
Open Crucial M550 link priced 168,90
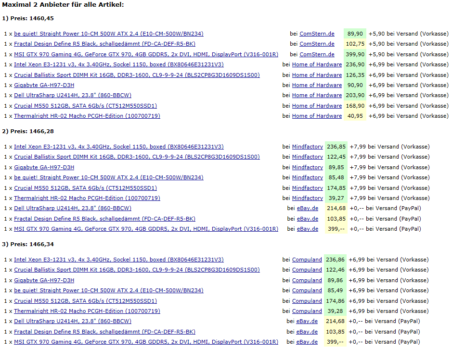(86, 106)
